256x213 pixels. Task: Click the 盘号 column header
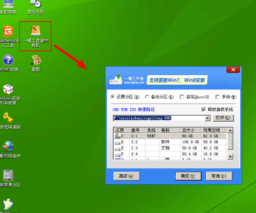click(x=137, y=130)
